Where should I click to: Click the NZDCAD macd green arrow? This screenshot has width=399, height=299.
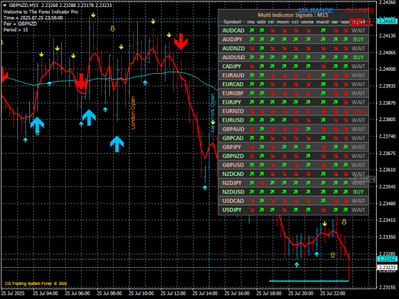[323, 174]
